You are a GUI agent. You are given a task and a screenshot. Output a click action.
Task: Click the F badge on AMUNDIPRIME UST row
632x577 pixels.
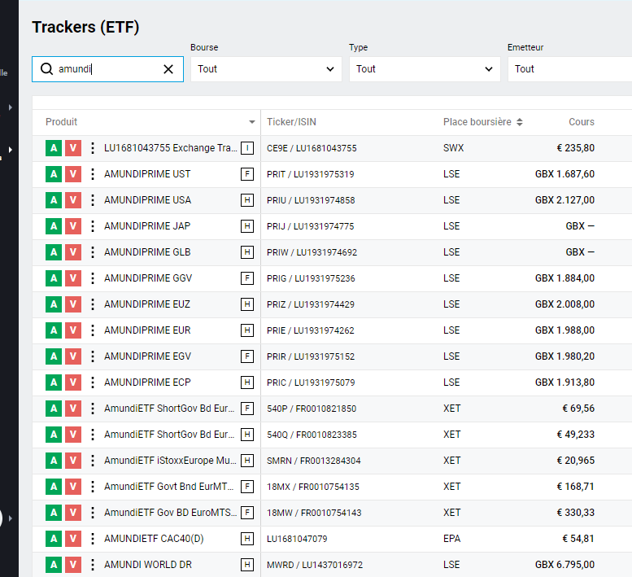247,174
